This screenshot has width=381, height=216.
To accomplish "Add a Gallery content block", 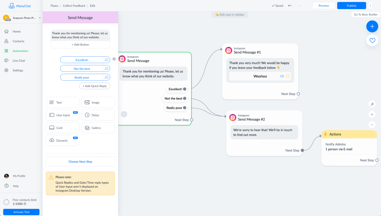I will [98, 128].
